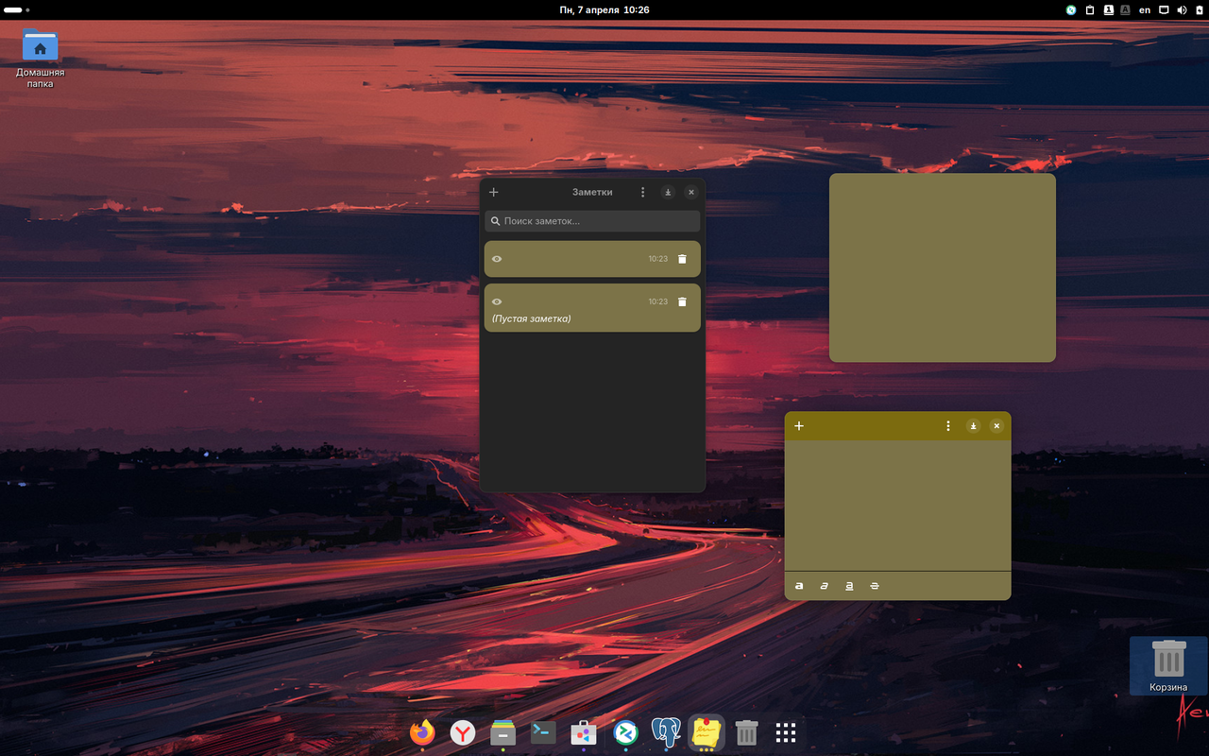Open the clipboard indicator in the top bar

[x=1090, y=9]
